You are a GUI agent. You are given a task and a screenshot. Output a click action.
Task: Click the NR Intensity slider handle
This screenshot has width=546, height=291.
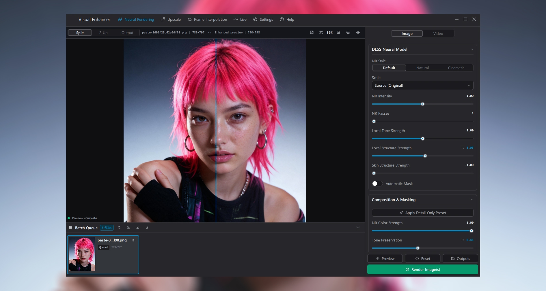(423, 104)
